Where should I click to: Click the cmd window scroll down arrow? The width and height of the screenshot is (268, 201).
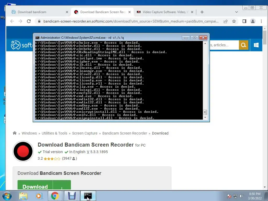205,118
